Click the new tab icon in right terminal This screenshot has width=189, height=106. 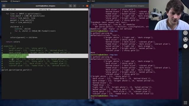[x=93, y=6]
